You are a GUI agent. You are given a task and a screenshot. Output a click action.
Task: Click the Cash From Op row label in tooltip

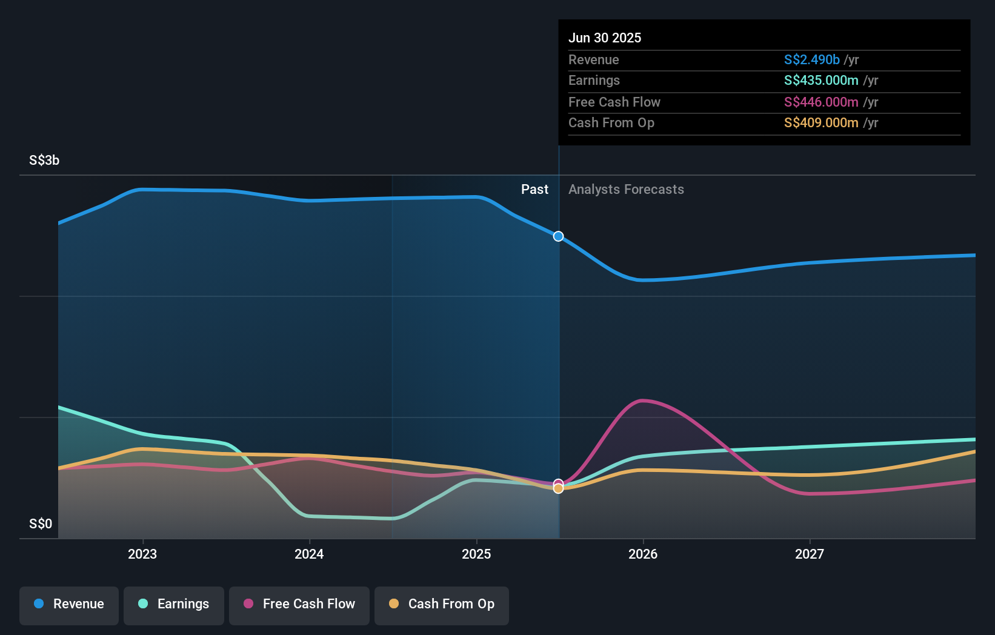coord(611,122)
